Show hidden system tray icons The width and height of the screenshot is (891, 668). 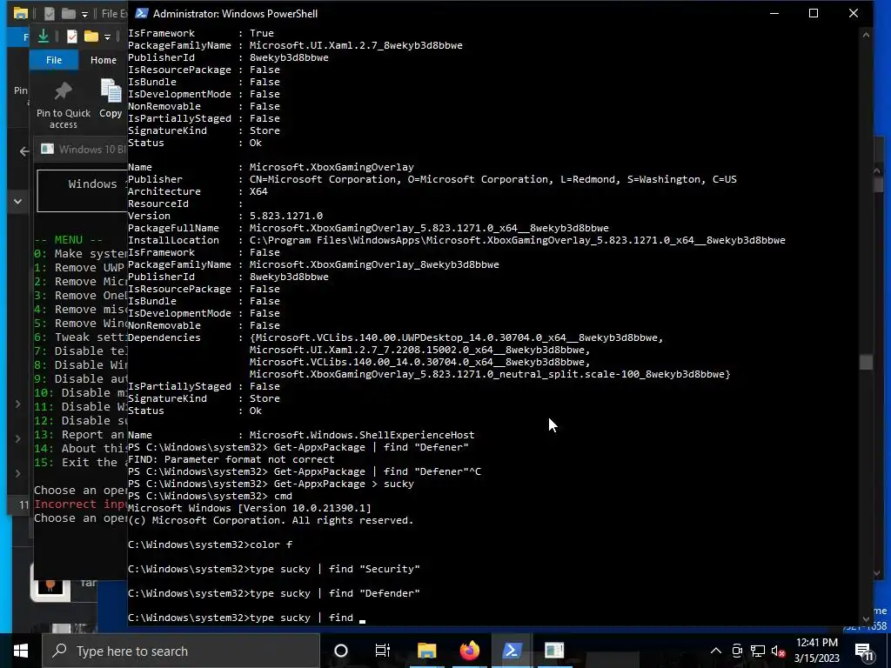[x=716, y=651]
